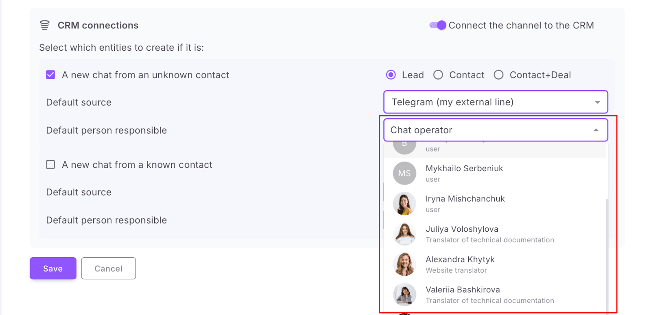The image size is (651, 315).
Task: Check A new chat from a known contact
Action: coord(50,165)
